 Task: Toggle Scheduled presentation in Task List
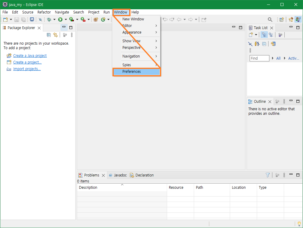[271, 35]
